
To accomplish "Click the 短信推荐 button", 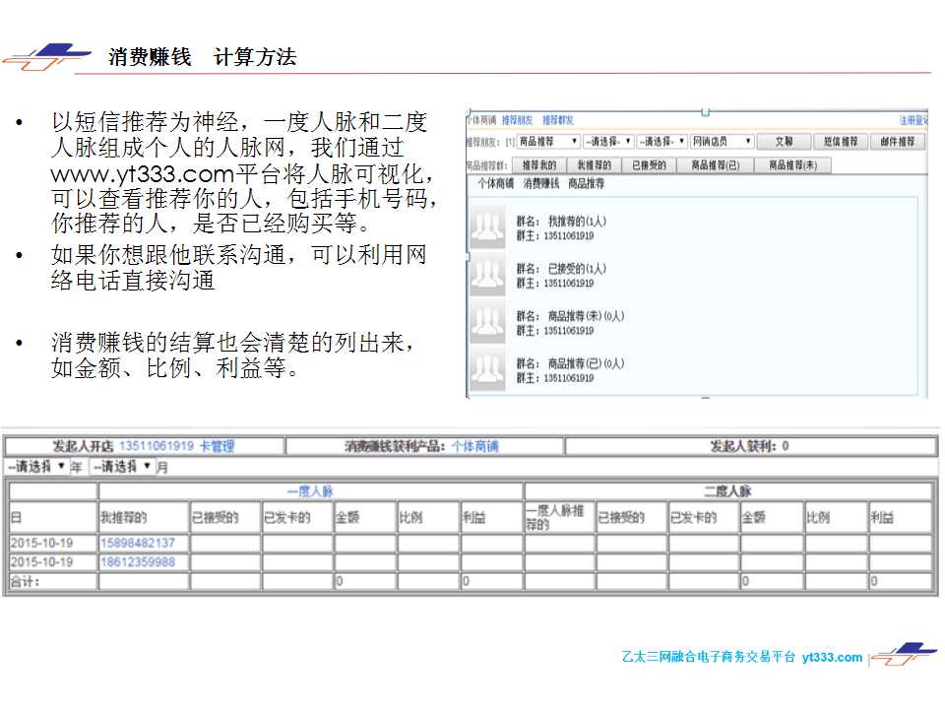I will 841,142.
